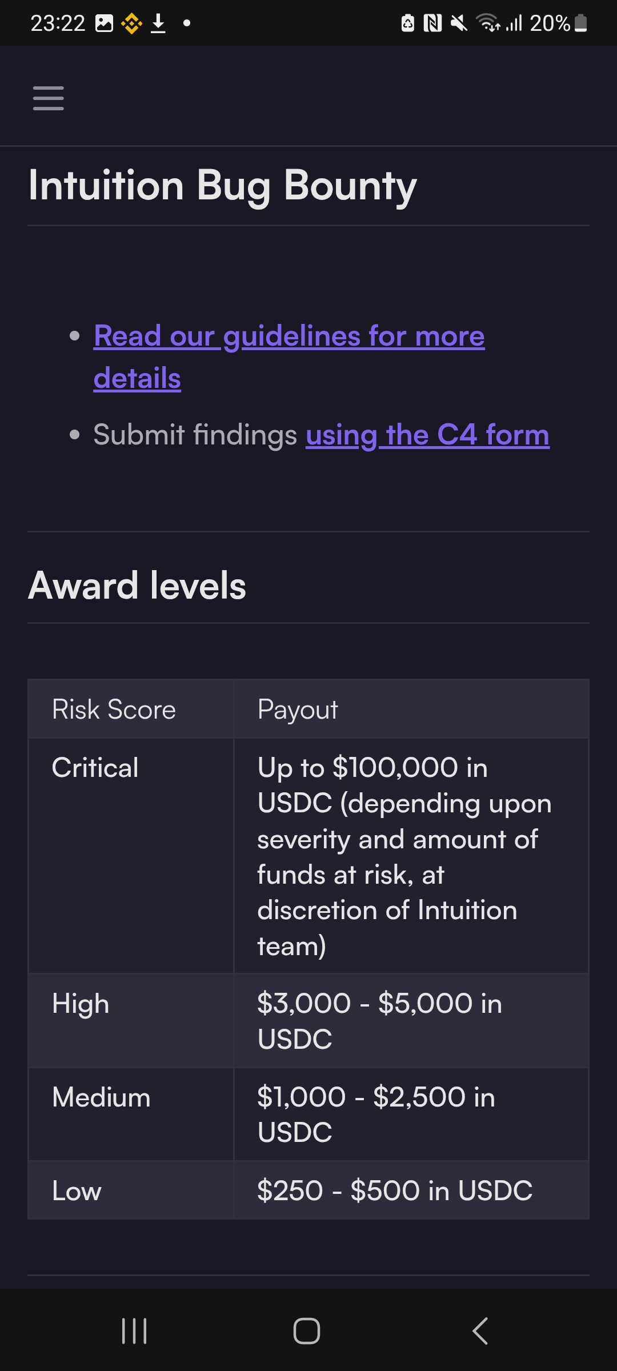Tap the 'Award levels' section heading
The width and height of the screenshot is (617, 1371).
tap(137, 586)
